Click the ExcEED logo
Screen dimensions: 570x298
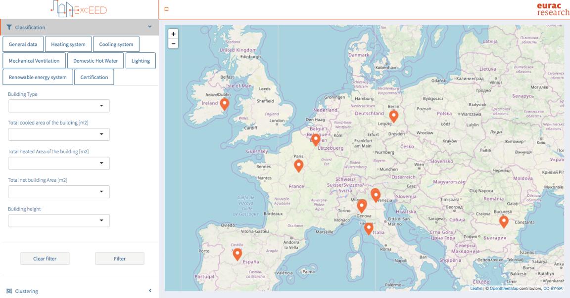click(79, 10)
